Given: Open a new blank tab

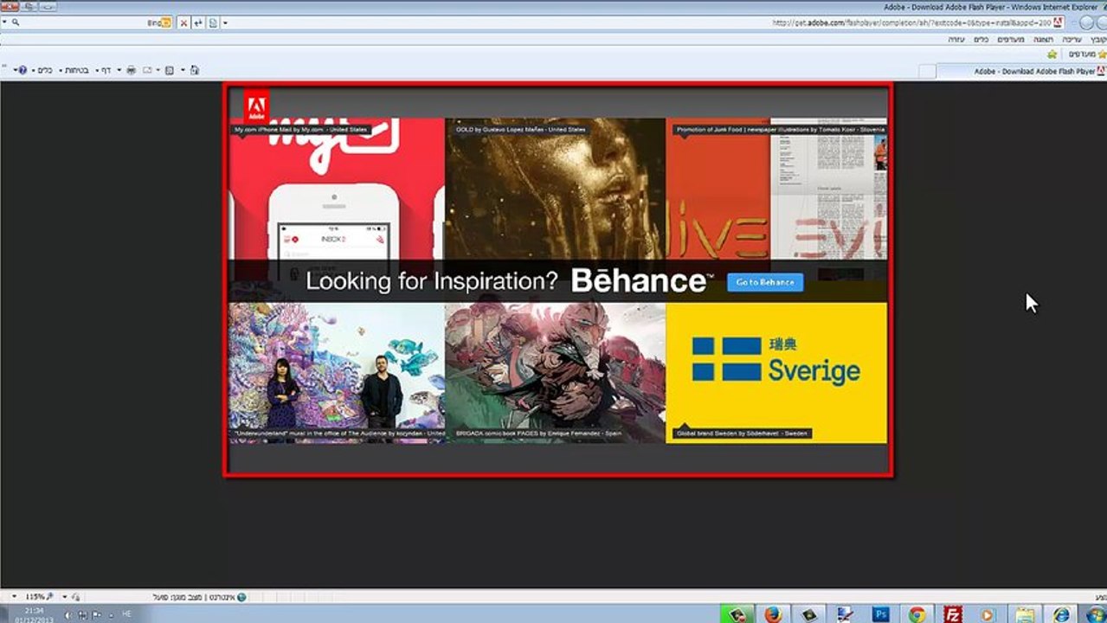Looking at the screenshot, I should point(928,71).
